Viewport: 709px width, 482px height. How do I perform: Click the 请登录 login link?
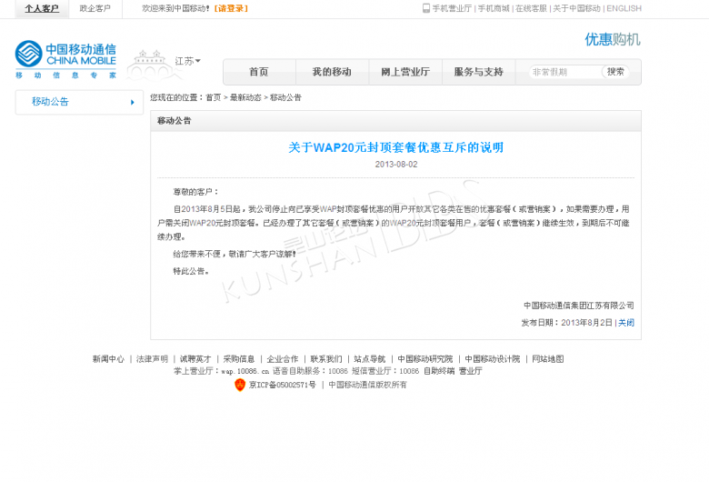231,8
